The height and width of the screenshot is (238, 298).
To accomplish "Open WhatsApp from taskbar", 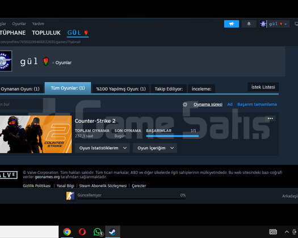I will coord(98,232).
